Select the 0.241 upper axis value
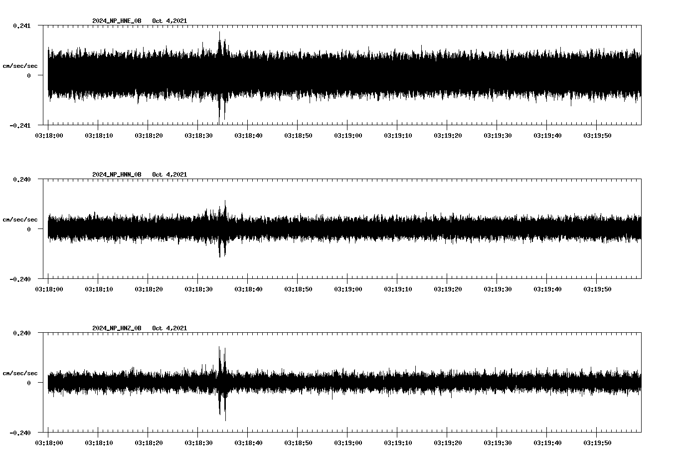The image size is (677, 461). [21, 26]
